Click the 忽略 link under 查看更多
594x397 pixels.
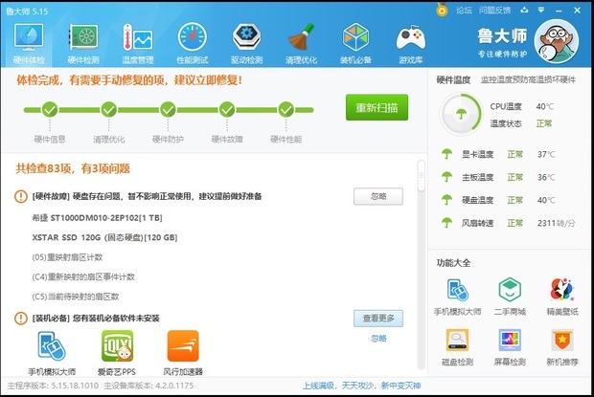(378, 339)
